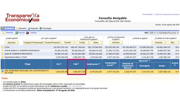The image size is (180, 105).
Task: Click the Transparencia Económica Perú logo
Action: 22,18
